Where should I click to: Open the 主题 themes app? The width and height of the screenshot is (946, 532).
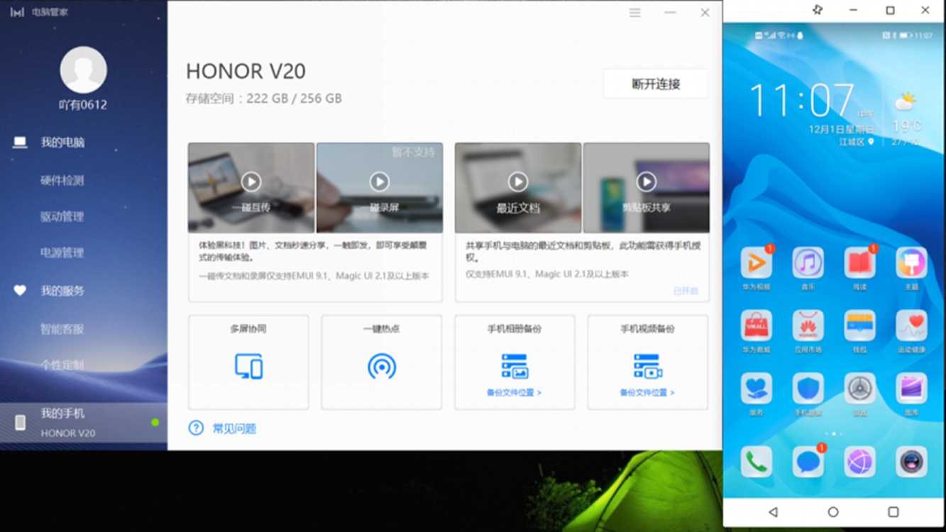911,263
